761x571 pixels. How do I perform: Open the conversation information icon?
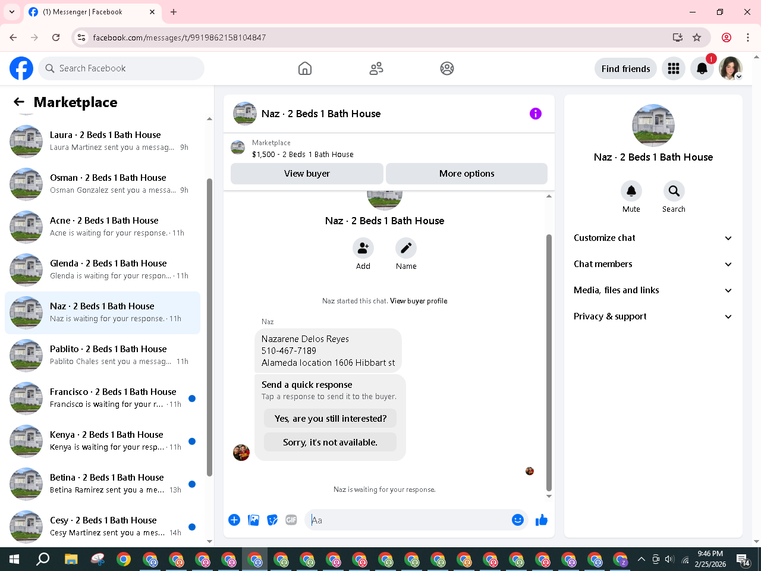click(x=536, y=114)
